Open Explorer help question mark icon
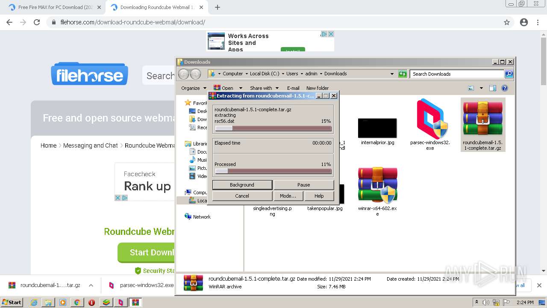The width and height of the screenshot is (547, 308). pos(505,88)
